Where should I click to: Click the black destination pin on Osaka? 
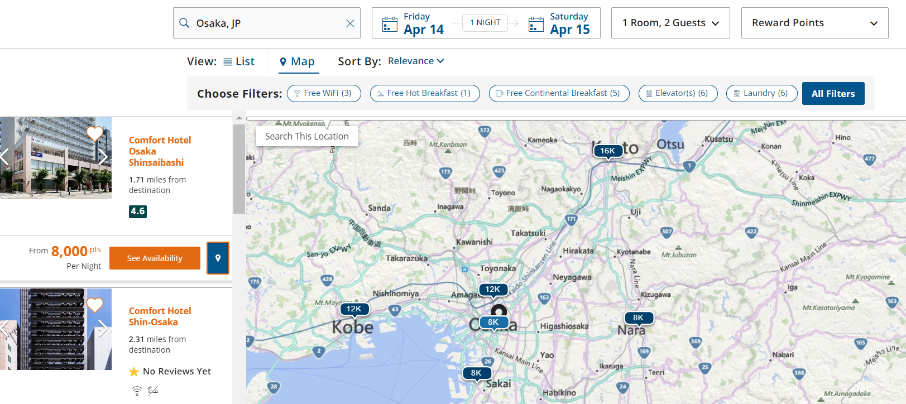(498, 311)
